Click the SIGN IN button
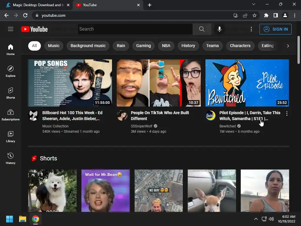The width and height of the screenshot is (301, 226). pos(275,29)
